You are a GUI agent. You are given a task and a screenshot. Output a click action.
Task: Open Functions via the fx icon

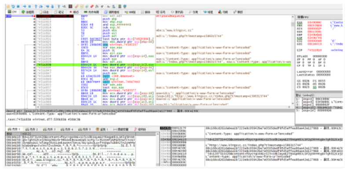point(97,7)
